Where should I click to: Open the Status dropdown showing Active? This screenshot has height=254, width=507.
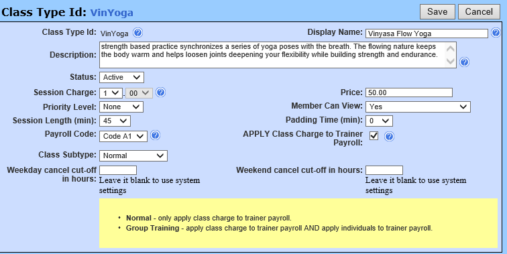pos(121,78)
